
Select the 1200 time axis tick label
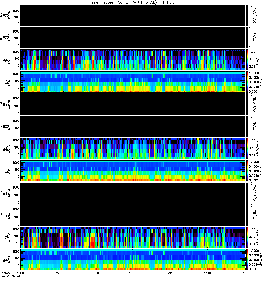(x=20, y=273)
